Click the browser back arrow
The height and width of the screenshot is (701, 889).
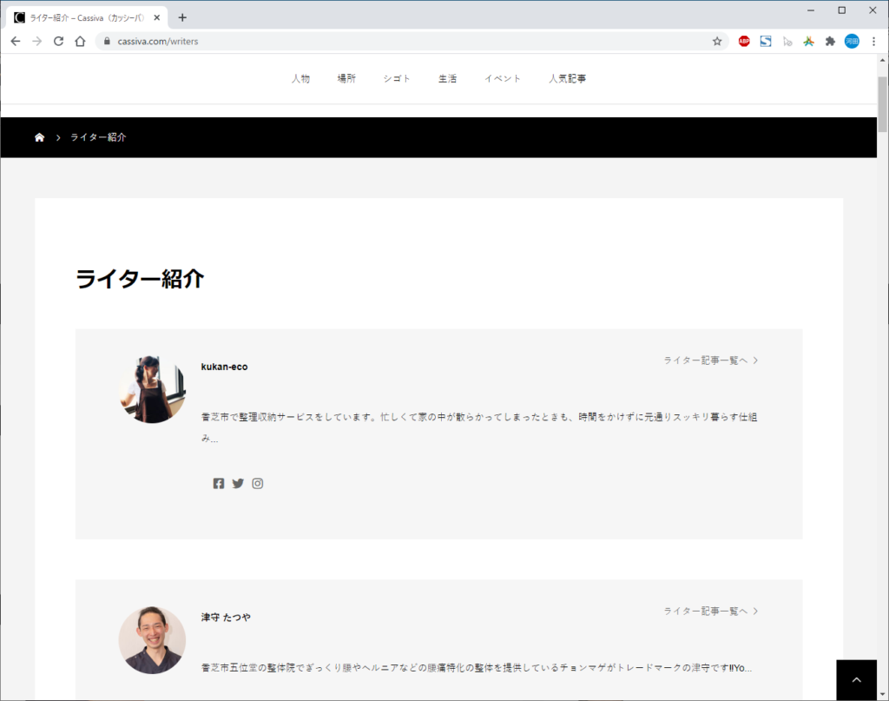(x=15, y=41)
